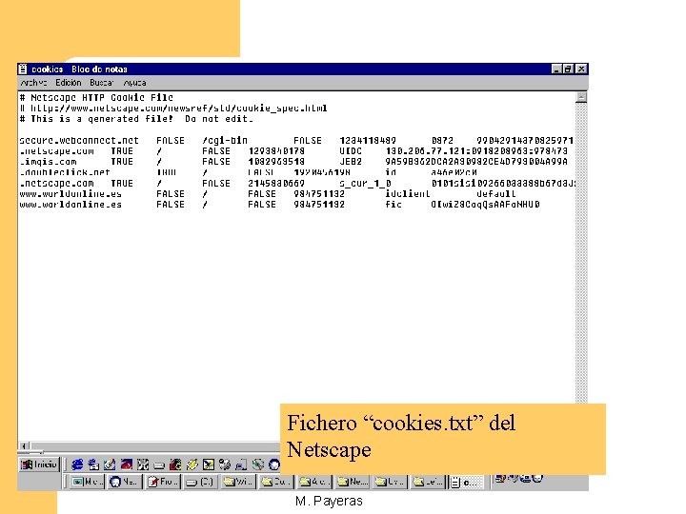
Task: Open the Edición menu
Action: (x=69, y=83)
